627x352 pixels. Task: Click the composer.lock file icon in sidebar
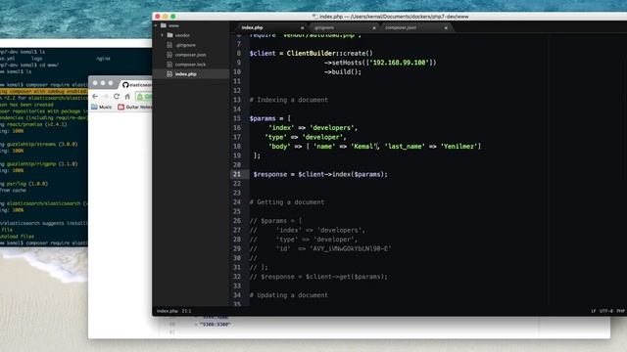click(x=169, y=65)
